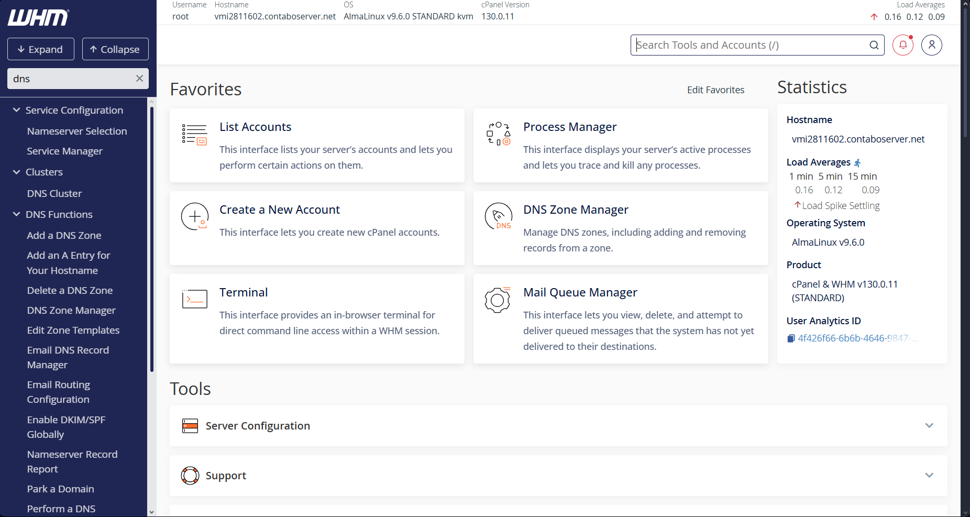This screenshot has height=517, width=970.
Task: Open Nameserver Selection from the sidebar
Action: click(x=76, y=131)
